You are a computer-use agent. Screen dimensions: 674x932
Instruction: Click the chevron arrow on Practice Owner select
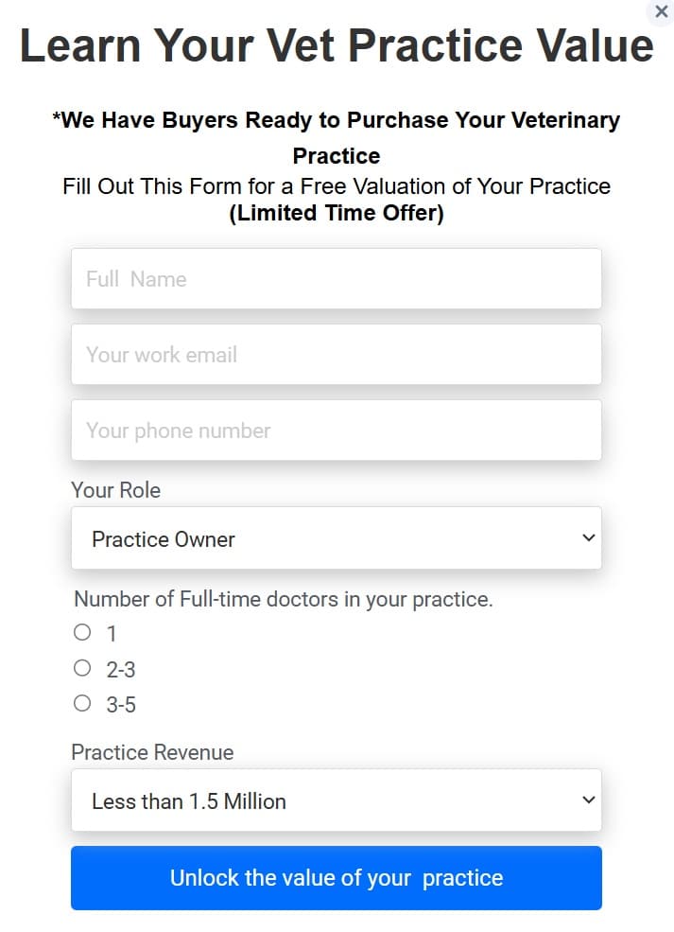588,538
